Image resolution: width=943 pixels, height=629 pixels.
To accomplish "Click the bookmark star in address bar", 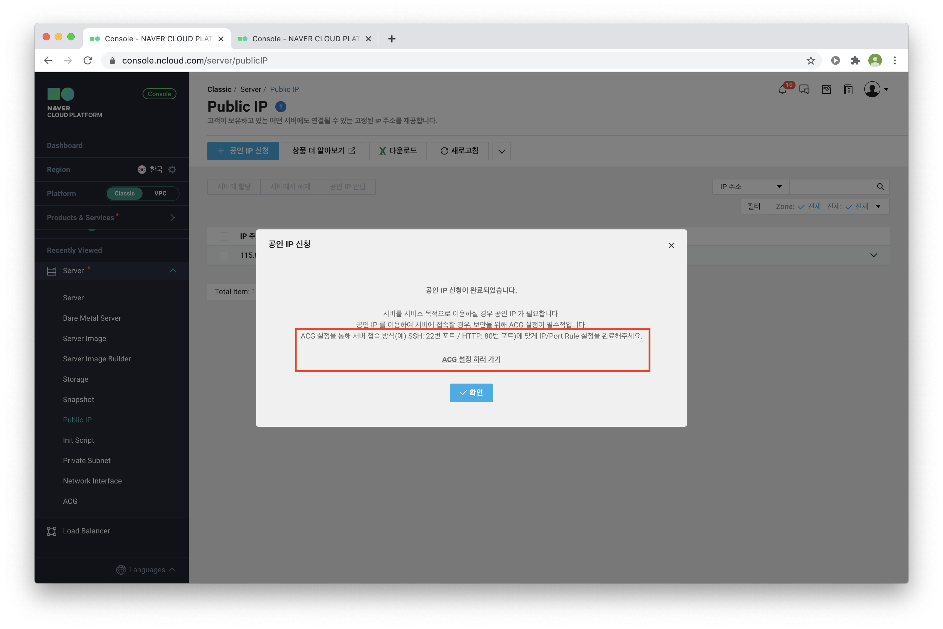I will 811,60.
